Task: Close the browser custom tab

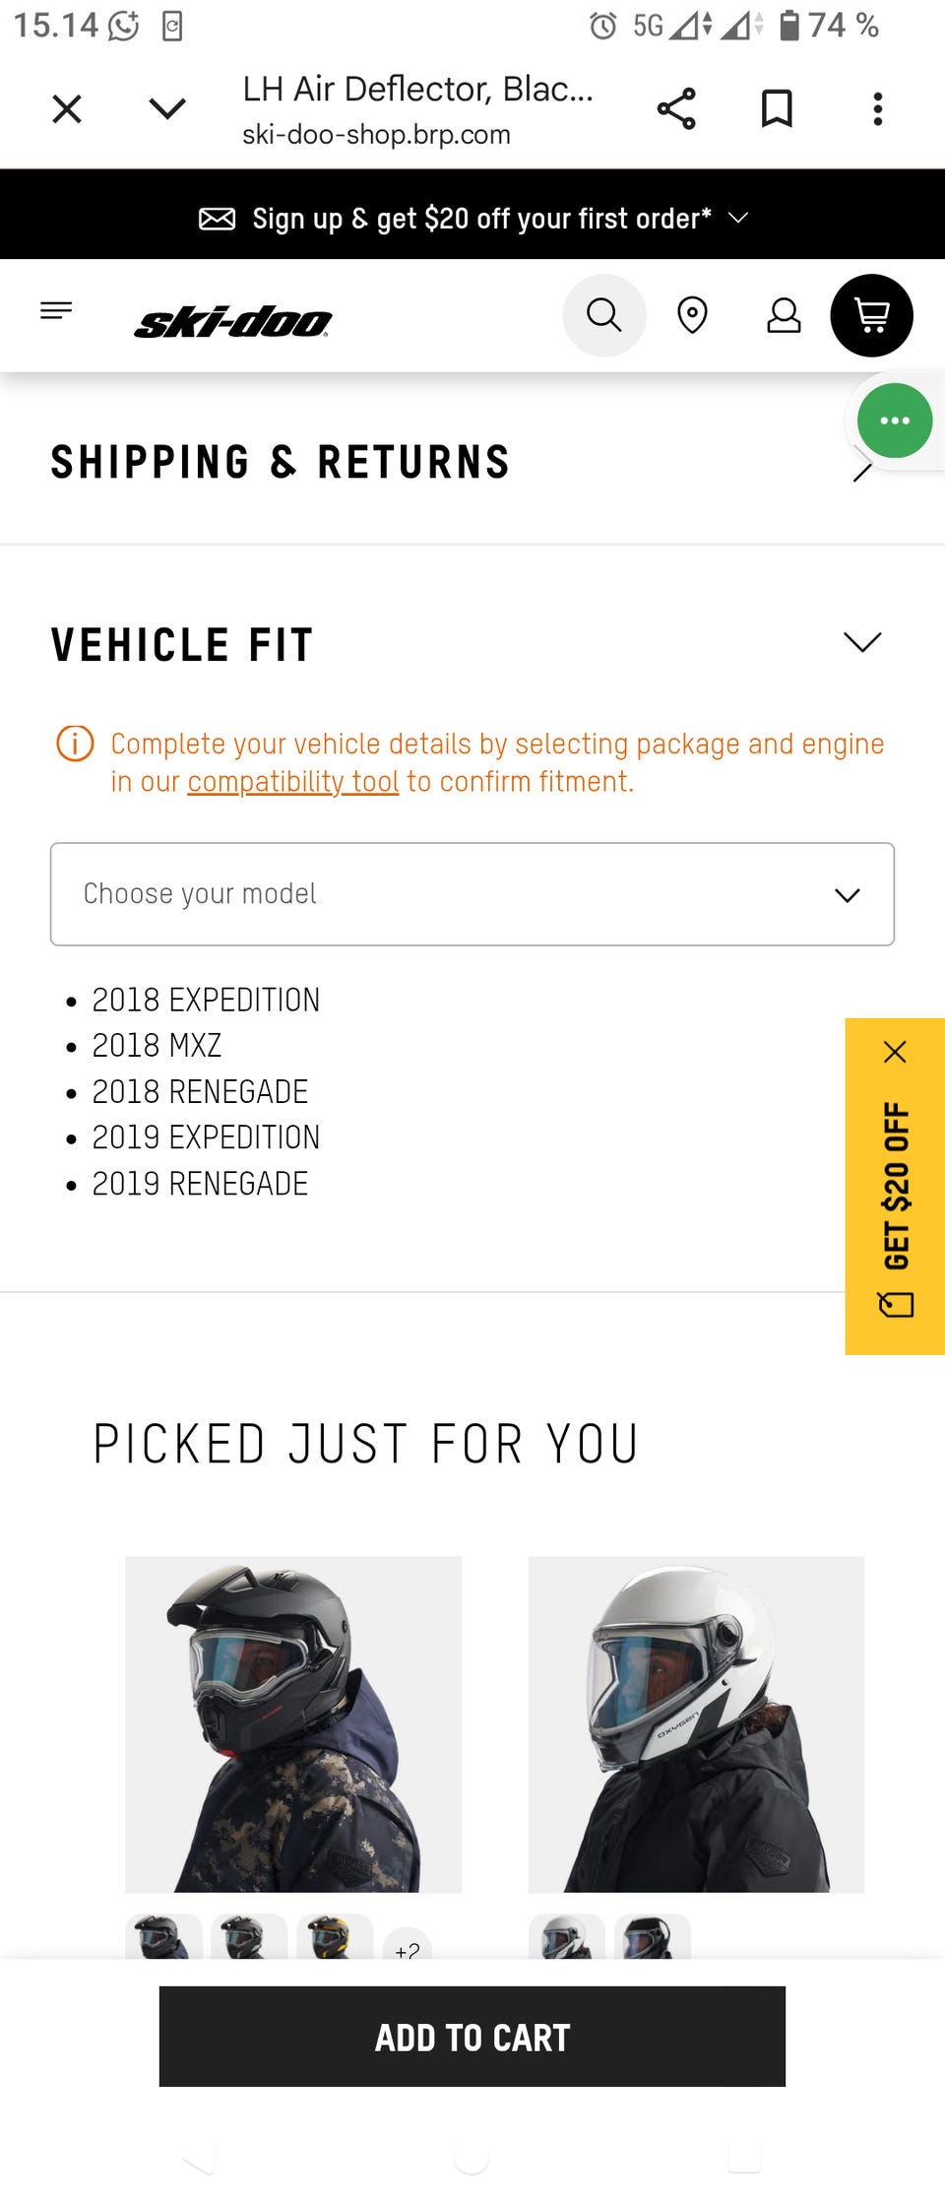Action: (x=67, y=108)
